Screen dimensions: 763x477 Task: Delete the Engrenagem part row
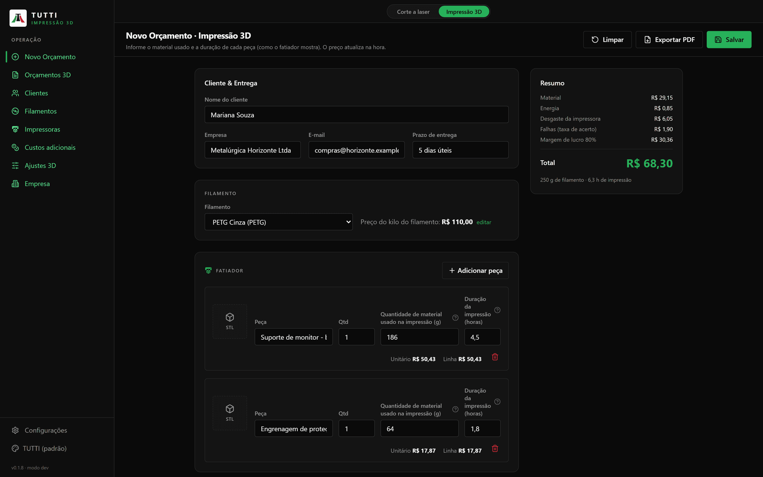click(495, 448)
